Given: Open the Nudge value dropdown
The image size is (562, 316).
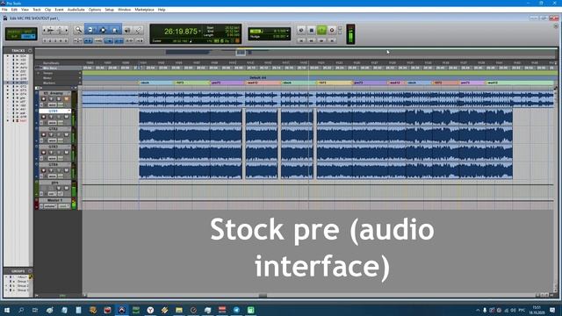Looking at the screenshot, I should click(288, 36).
